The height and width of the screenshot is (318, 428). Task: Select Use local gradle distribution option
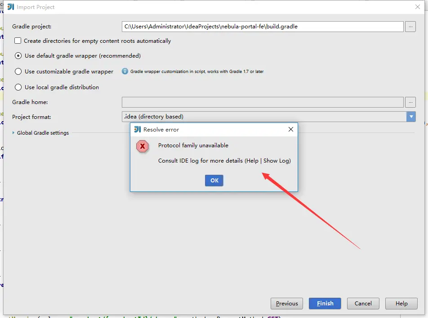point(18,87)
